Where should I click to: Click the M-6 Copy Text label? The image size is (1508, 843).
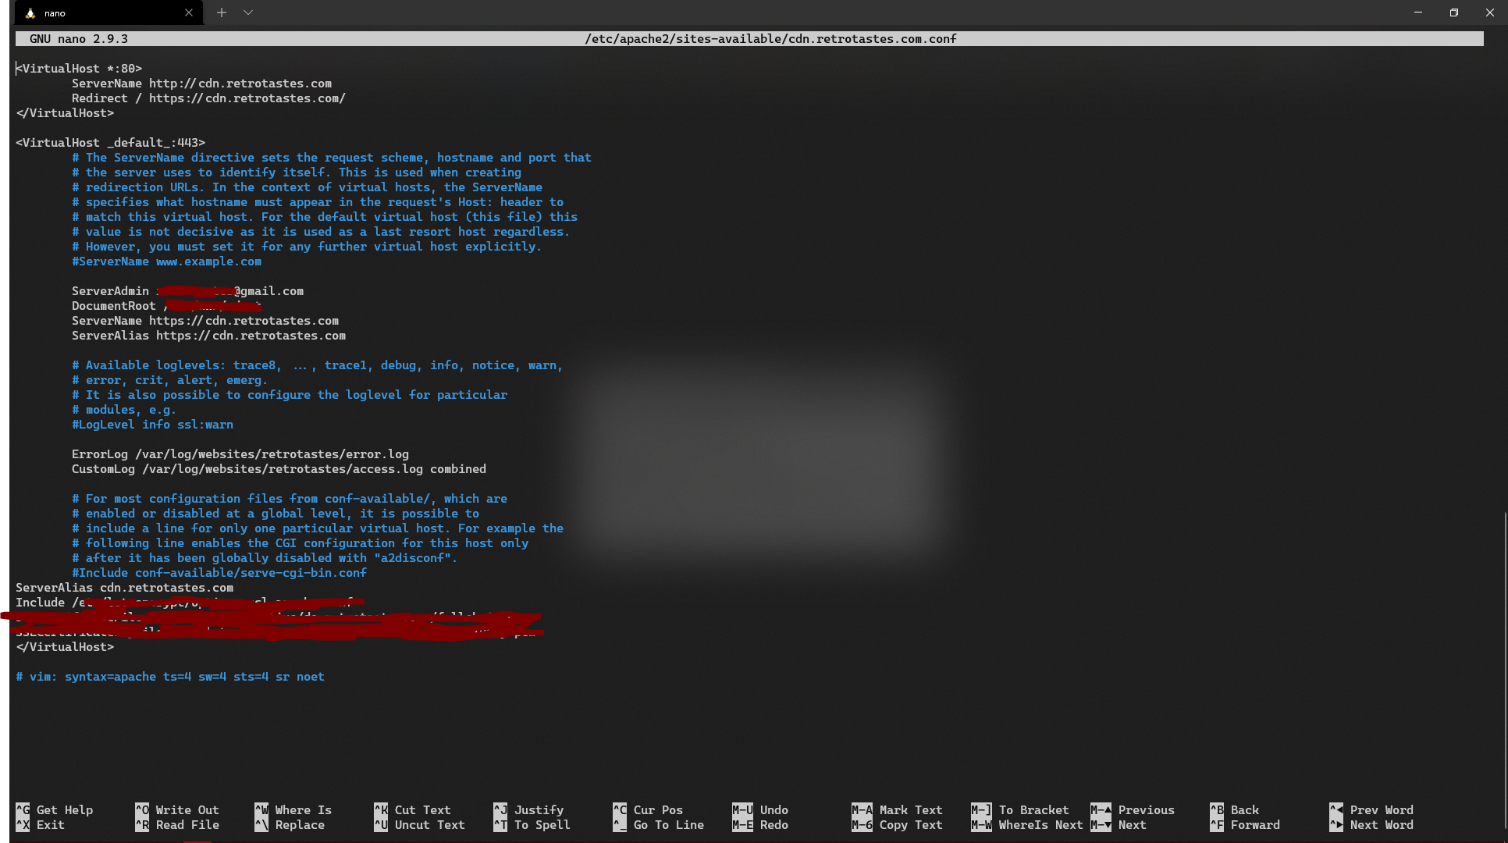(910, 825)
